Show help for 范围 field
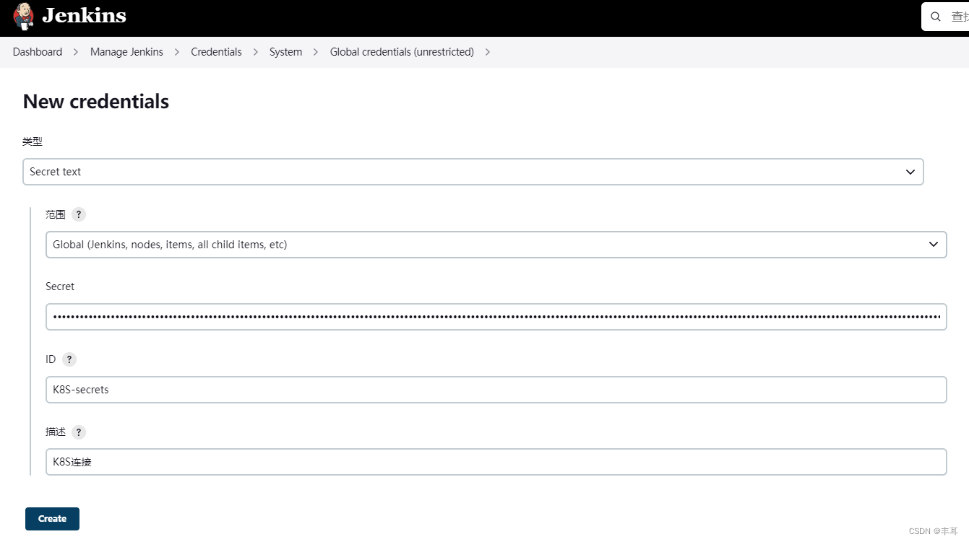The height and width of the screenshot is (542, 969). pyautogui.click(x=79, y=214)
